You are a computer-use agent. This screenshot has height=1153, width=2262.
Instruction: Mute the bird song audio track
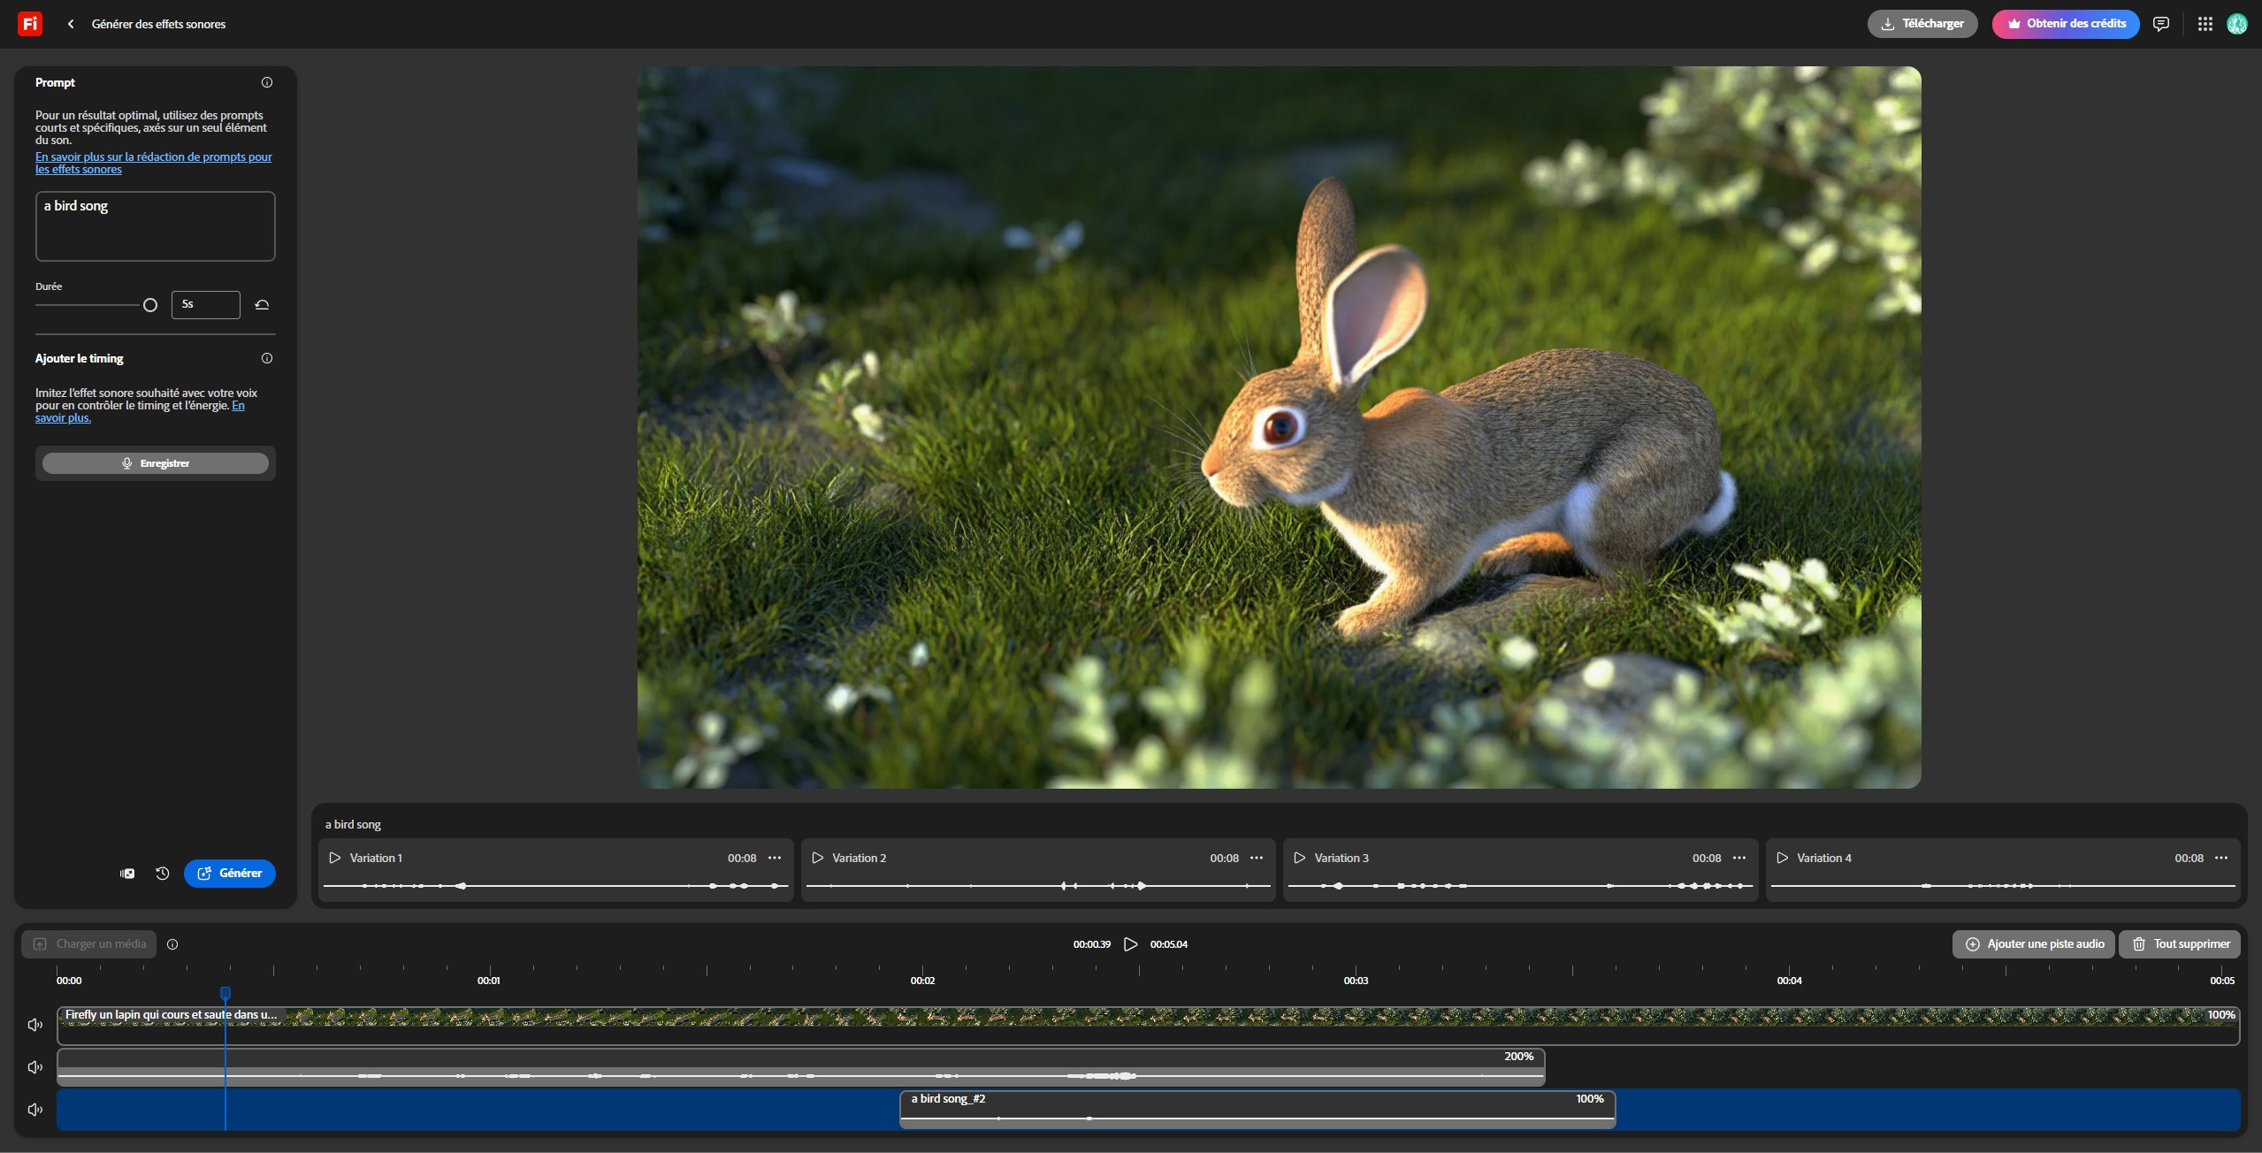tap(35, 1110)
